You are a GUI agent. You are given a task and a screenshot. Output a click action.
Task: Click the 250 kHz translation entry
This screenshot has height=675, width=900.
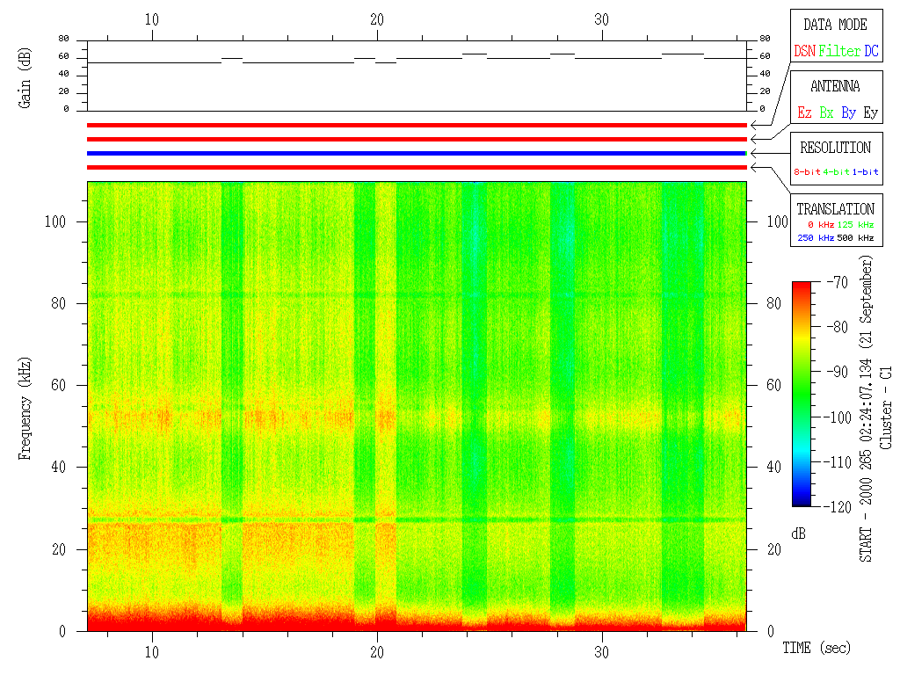814,237
